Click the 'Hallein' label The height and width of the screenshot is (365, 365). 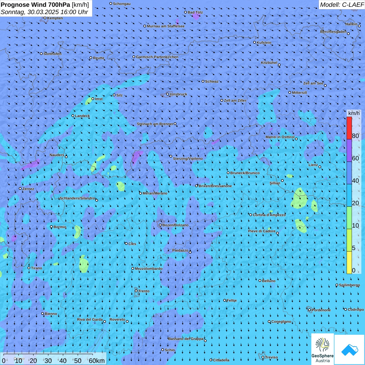point(351,24)
